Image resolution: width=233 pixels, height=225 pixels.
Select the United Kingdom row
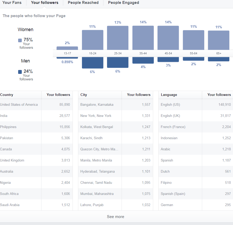click(x=36, y=160)
